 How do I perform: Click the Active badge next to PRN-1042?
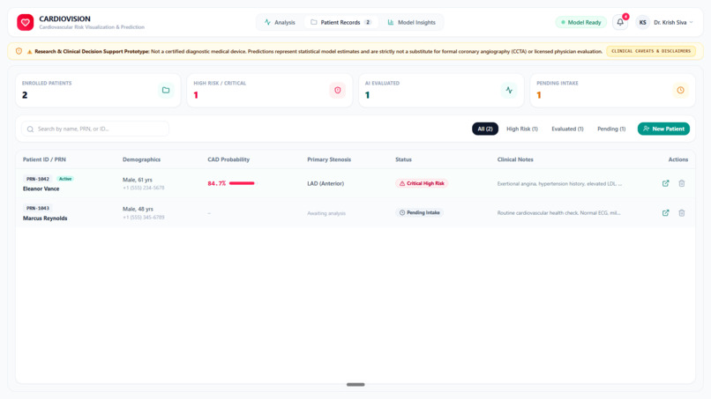[x=65, y=179]
